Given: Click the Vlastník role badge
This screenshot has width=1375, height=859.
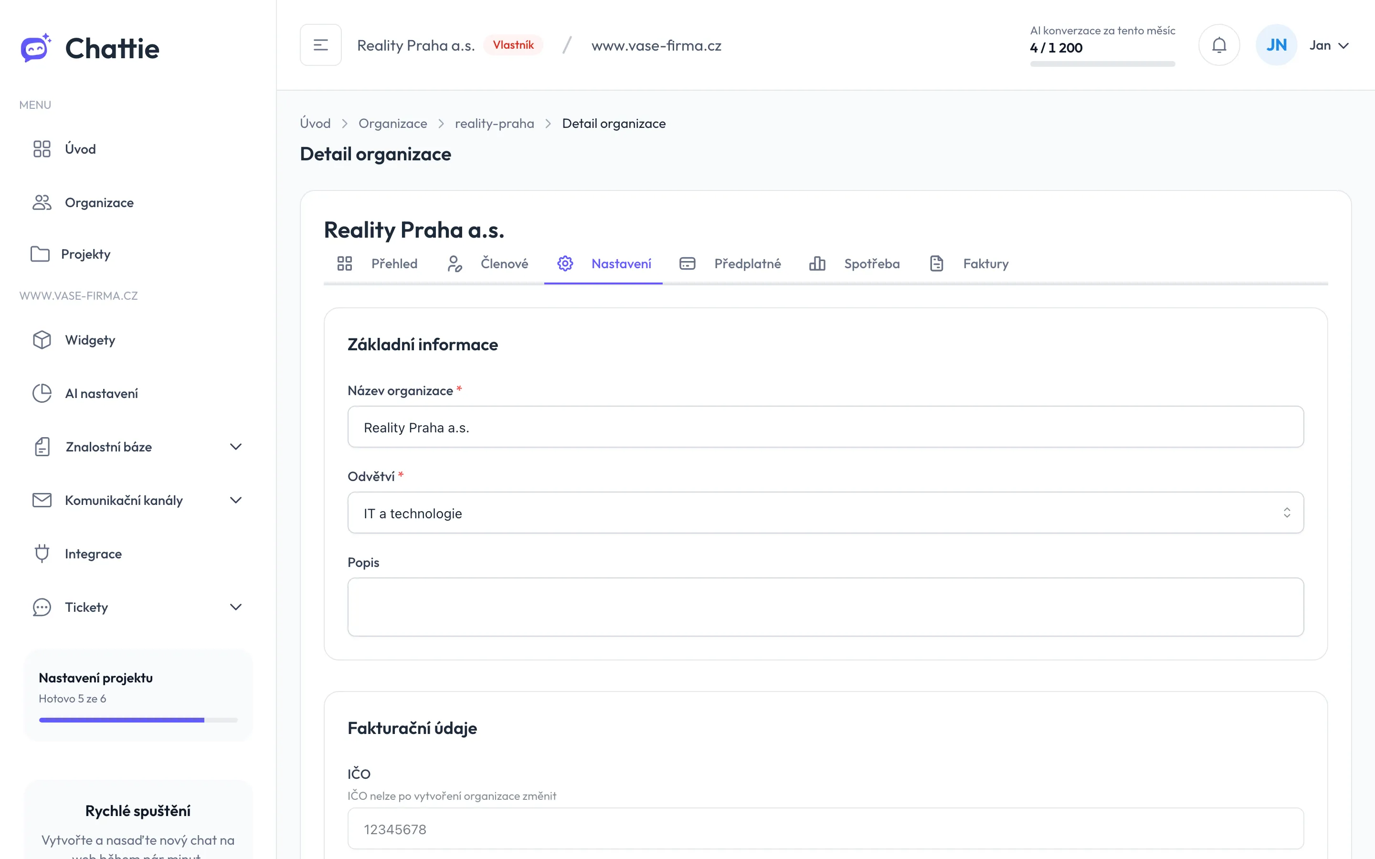Looking at the screenshot, I should [513, 45].
